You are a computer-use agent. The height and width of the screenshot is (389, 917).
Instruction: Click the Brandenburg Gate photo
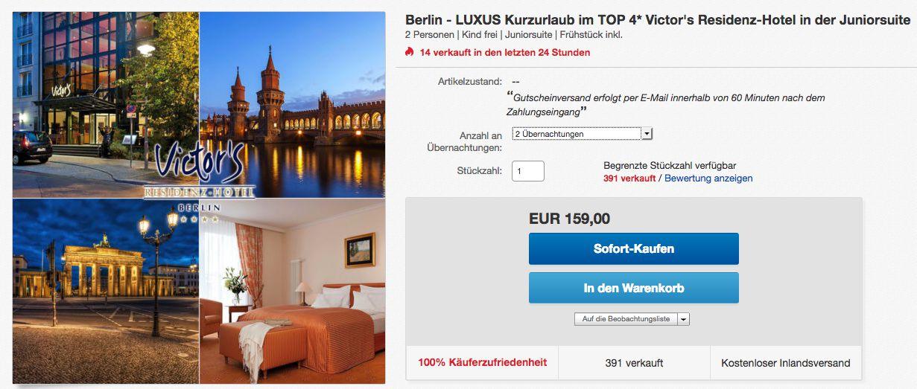(104, 292)
